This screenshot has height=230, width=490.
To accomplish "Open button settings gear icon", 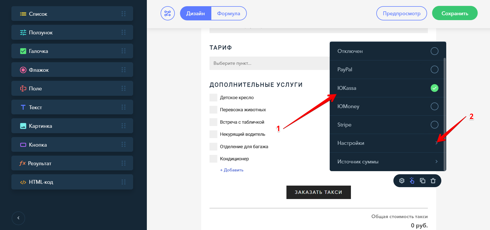I will pyautogui.click(x=402, y=181).
